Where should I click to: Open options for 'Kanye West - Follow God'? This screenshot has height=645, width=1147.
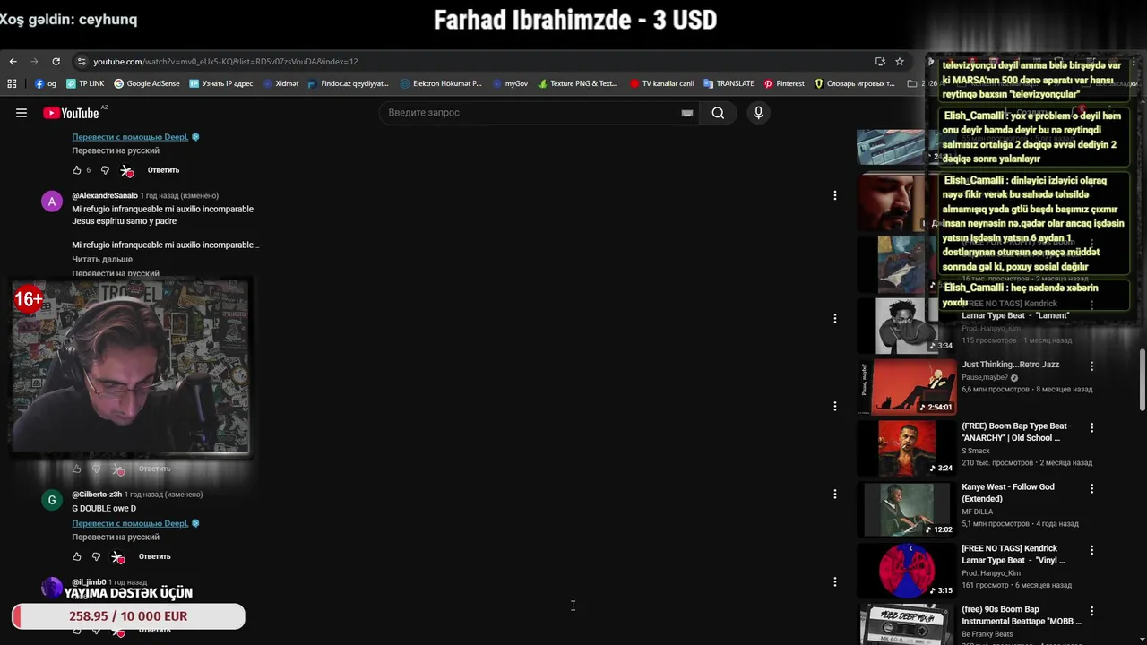[x=1091, y=488]
